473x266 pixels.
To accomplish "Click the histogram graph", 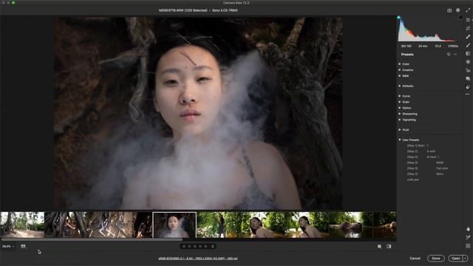I will pos(429,30).
